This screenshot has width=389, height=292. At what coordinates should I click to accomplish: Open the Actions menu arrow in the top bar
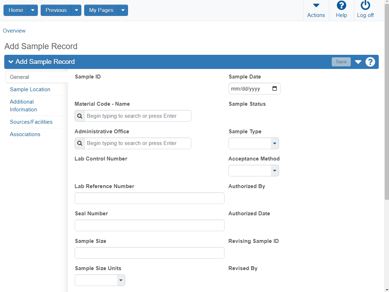(316, 5)
